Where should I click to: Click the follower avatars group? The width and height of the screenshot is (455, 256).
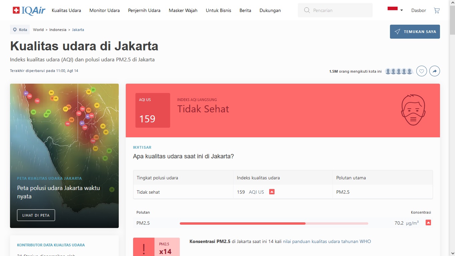point(399,71)
